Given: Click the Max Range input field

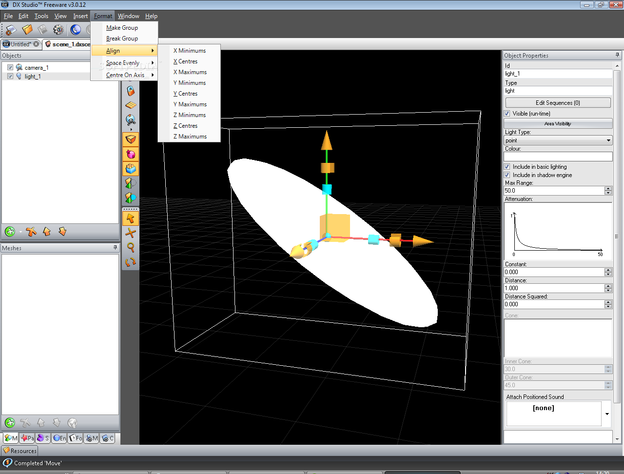Looking at the screenshot, I should point(554,191).
